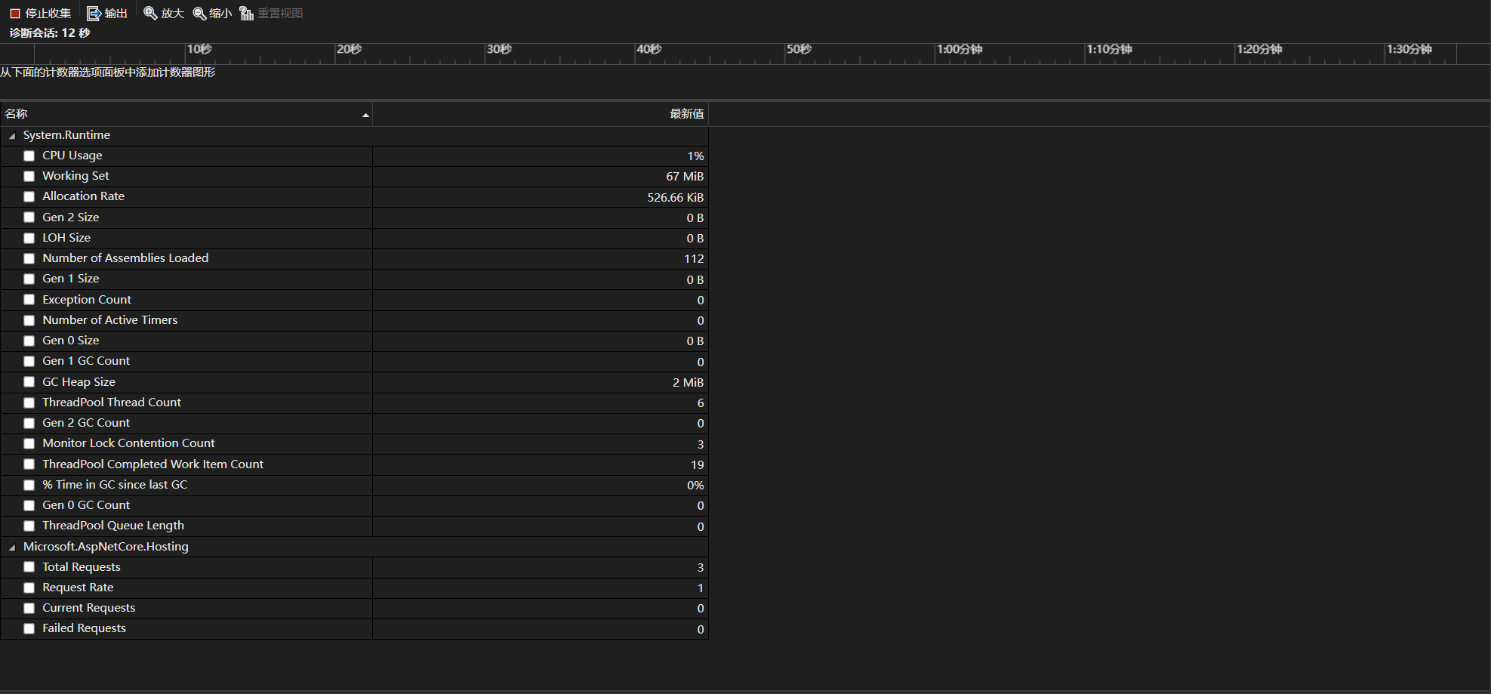The image size is (1491, 694).
Task: Click the 最新值 column header
Action: point(541,114)
